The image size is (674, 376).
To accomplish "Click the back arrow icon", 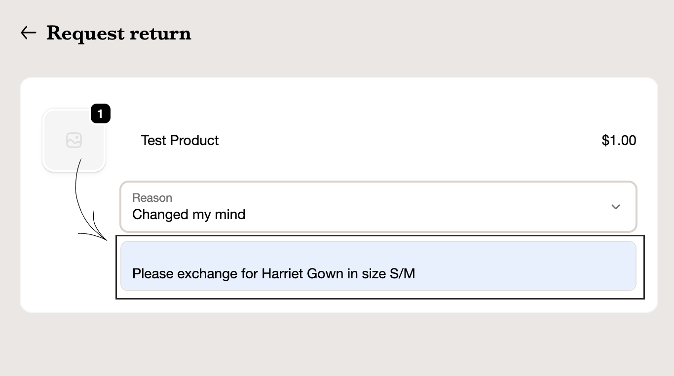I will click(x=29, y=33).
